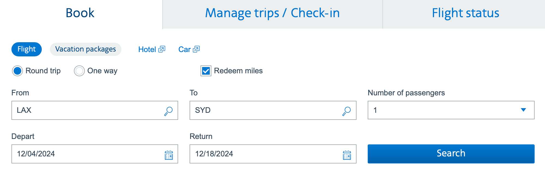Viewport: 545px width, 170px height.
Task: Uncheck the Redeem miles checkbox
Action: pyautogui.click(x=206, y=71)
